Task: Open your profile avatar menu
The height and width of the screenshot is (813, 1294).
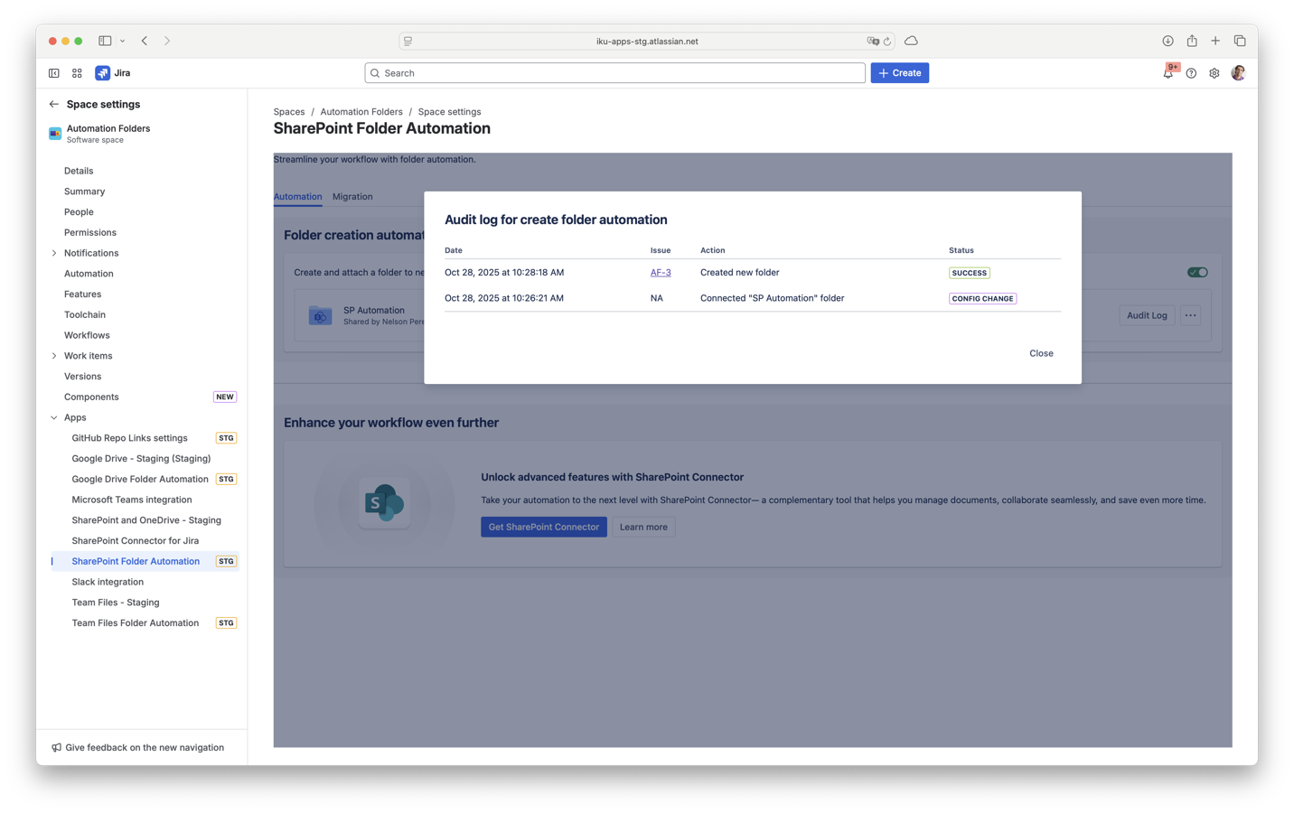Action: [1238, 73]
